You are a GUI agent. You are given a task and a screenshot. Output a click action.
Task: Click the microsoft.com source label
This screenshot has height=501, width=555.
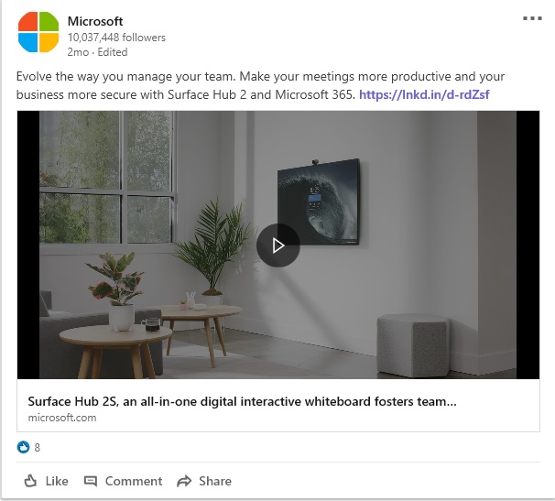click(x=62, y=418)
